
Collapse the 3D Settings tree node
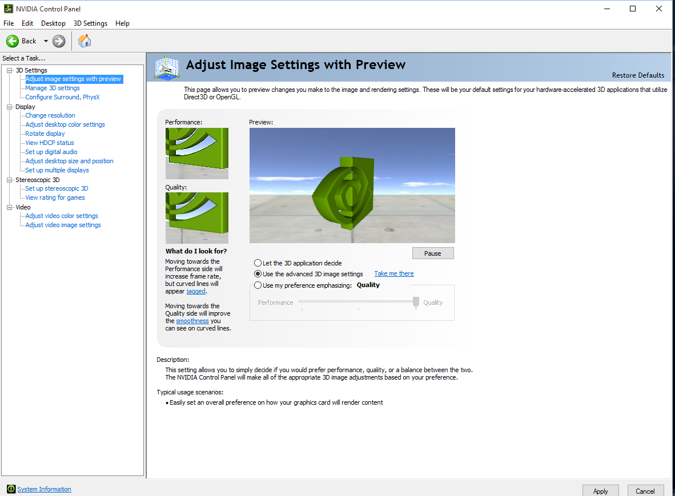coord(10,70)
